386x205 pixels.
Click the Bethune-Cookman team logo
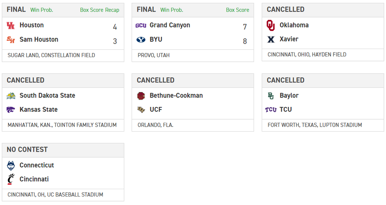(x=141, y=96)
